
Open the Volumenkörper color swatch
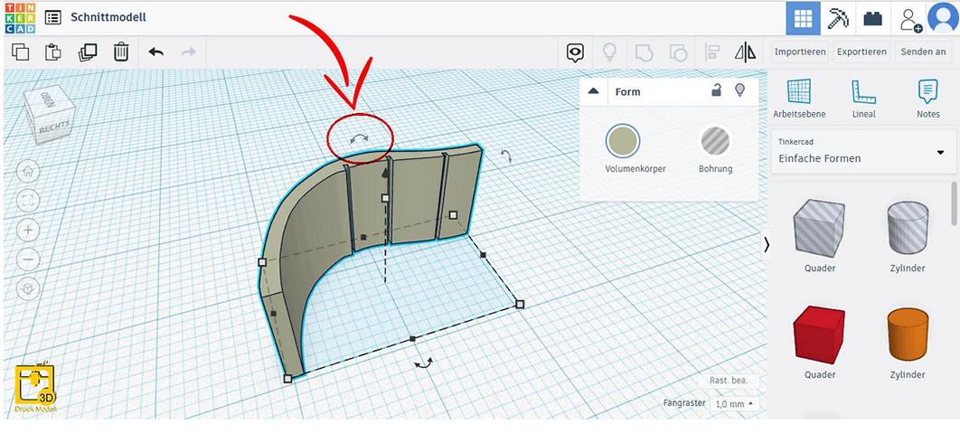622,142
